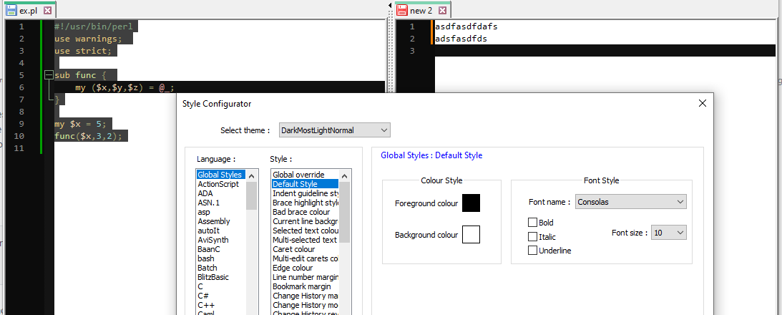
Task: Open the Select theme dropdown
Action: pos(333,130)
